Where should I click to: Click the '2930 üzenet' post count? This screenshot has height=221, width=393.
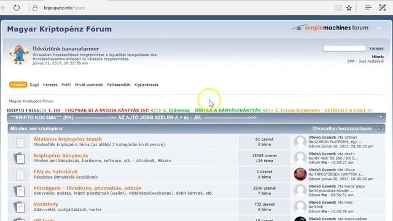coord(264,188)
